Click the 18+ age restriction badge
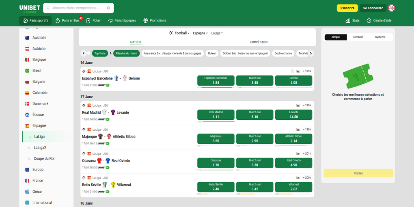414x207 pixels. click(391, 8)
